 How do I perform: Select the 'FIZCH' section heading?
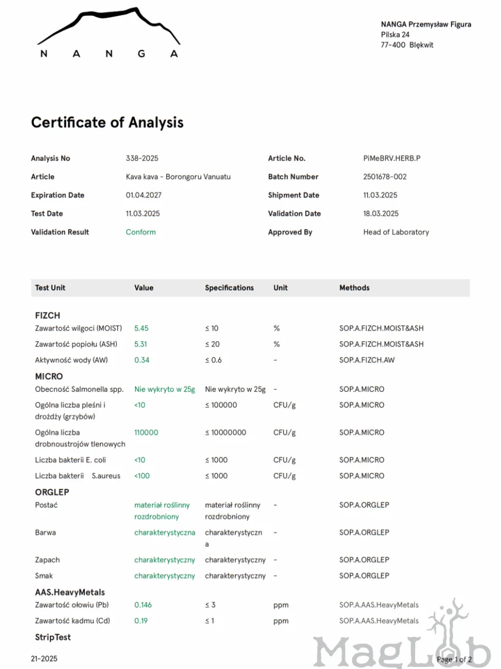[x=48, y=316]
